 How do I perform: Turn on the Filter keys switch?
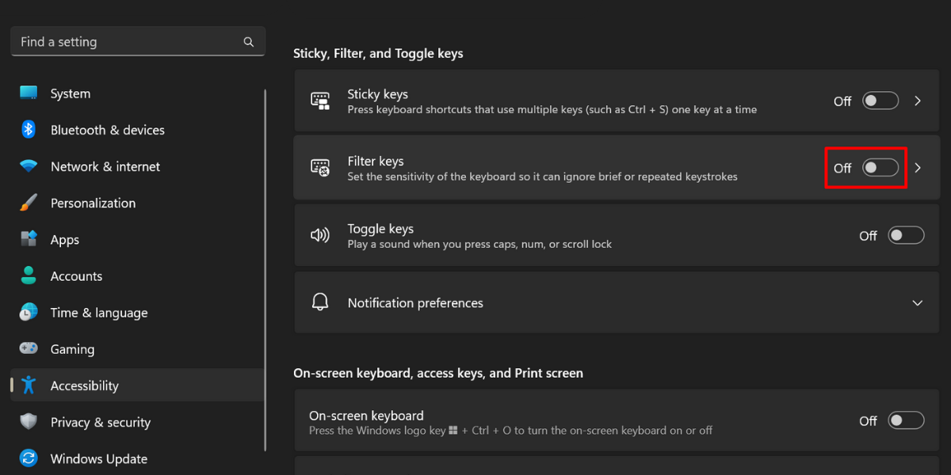880,168
